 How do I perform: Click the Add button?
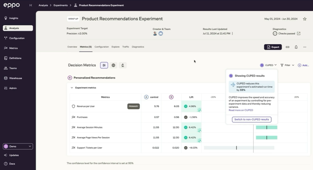click(x=303, y=65)
